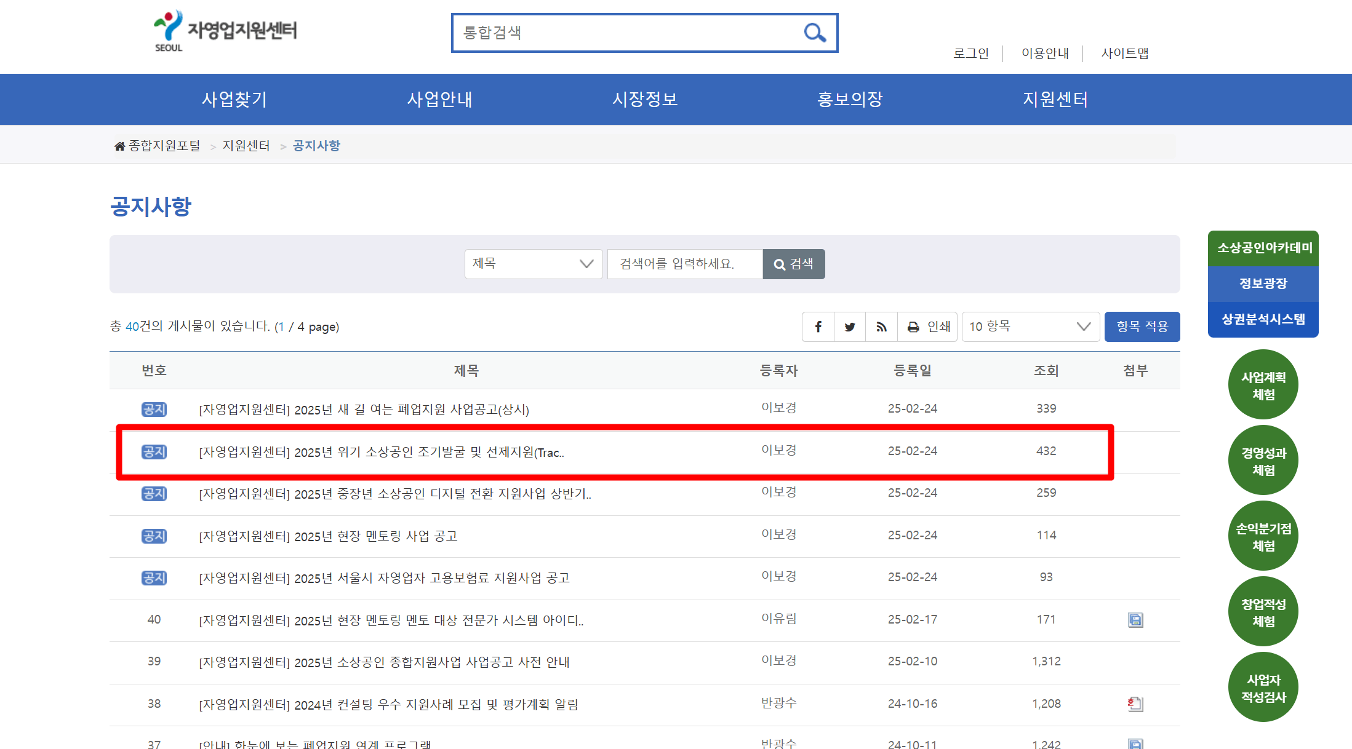Click the 자영업지원센터 Seoul logo
1352x749 pixels.
(x=225, y=31)
